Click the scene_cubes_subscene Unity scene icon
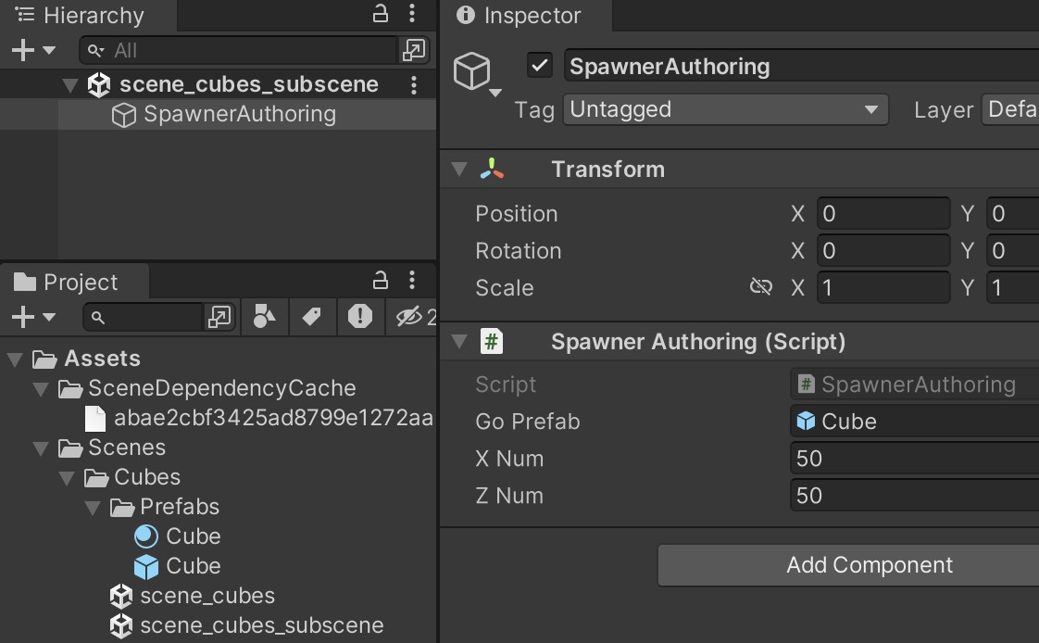The width and height of the screenshot is (1039, 643). tap(99, 85)
